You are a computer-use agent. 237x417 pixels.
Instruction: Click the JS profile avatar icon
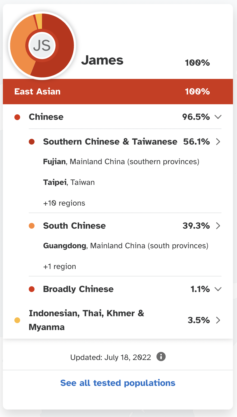(x=42, y=45)
